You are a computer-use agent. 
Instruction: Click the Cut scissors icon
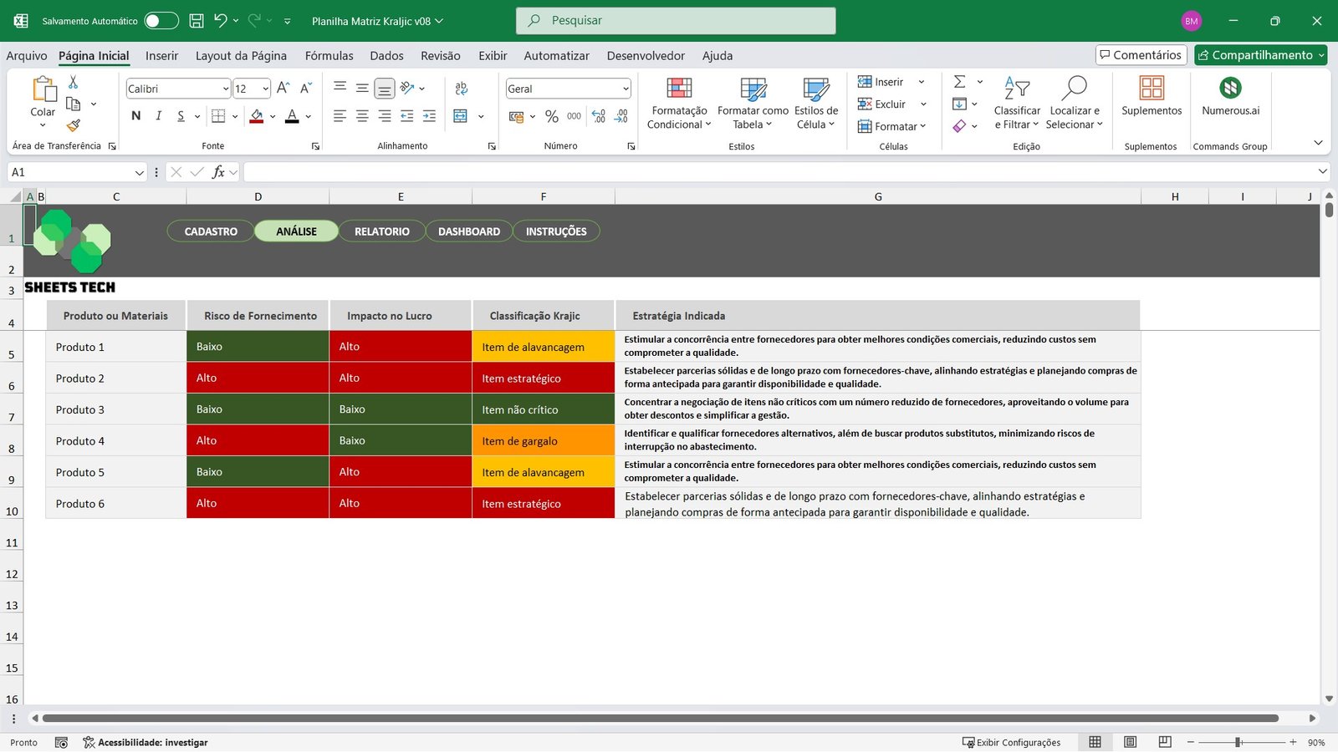(x=73, y=82)
